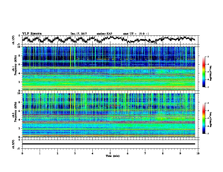Select the ch.2 color bar PSD unit label
The width and height of the screenshot is (223, 172).
click(211, 119)
